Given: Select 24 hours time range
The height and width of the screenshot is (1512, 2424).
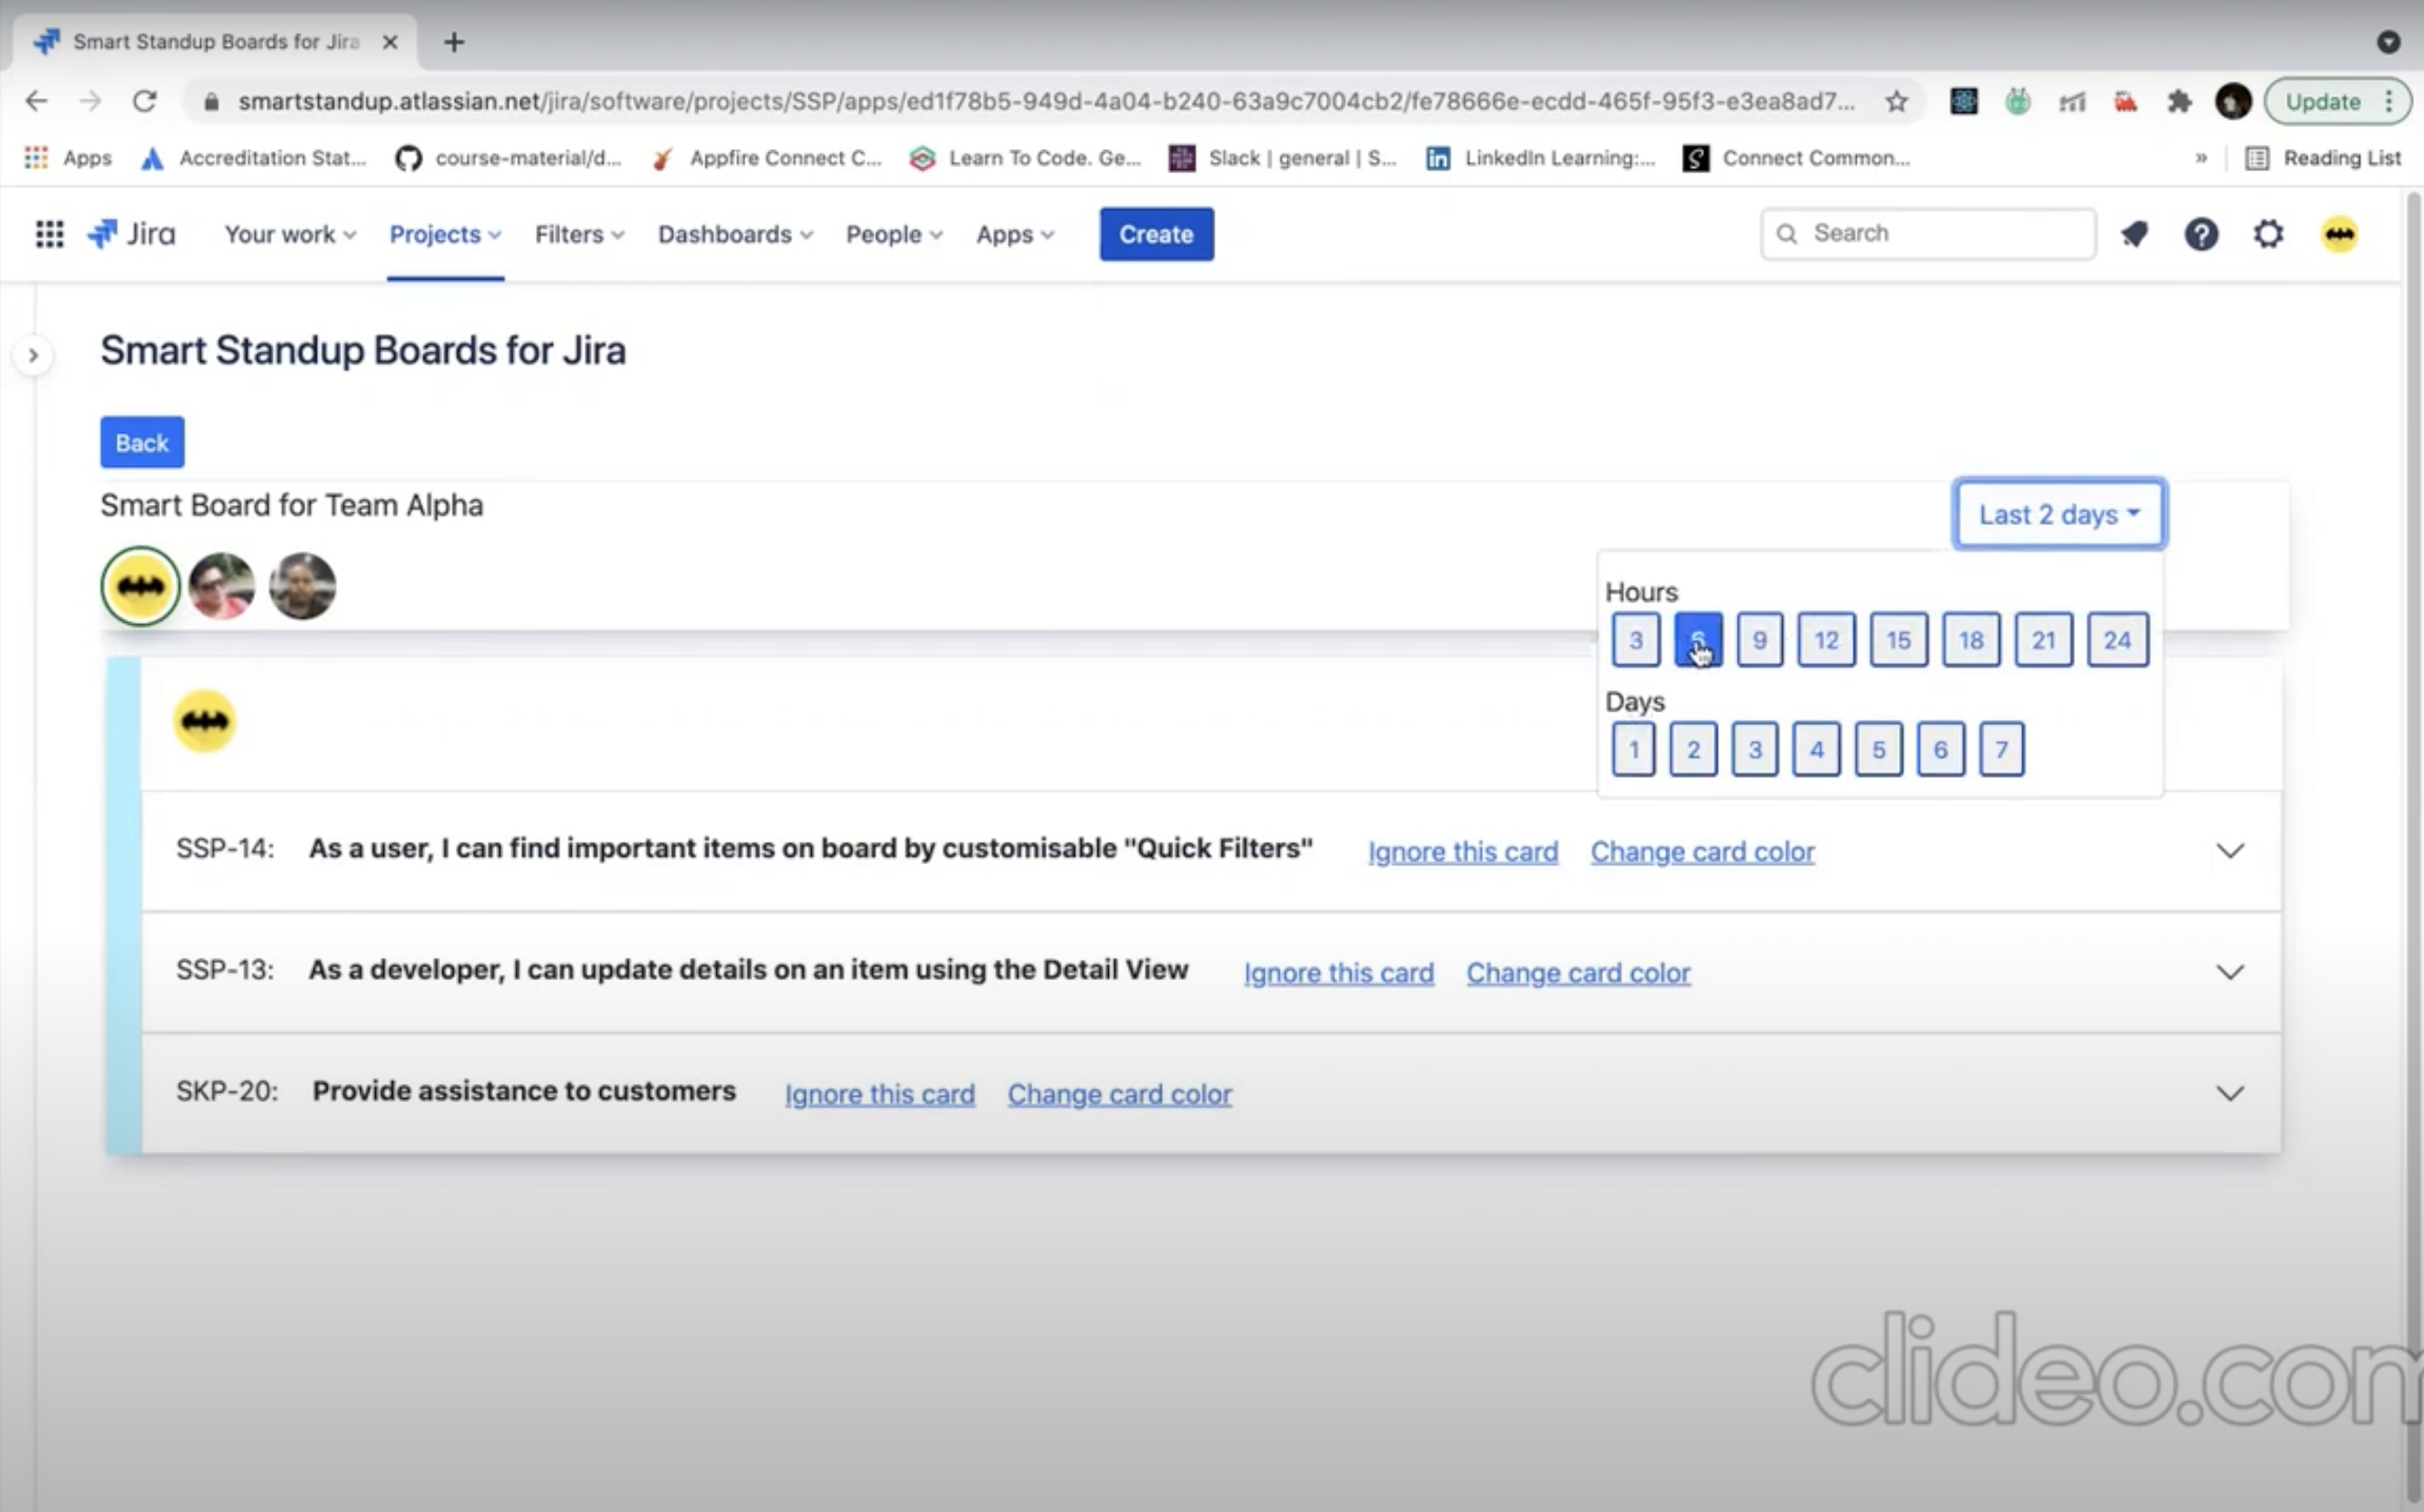Looking at the screenshot, I should [2117, 640].
